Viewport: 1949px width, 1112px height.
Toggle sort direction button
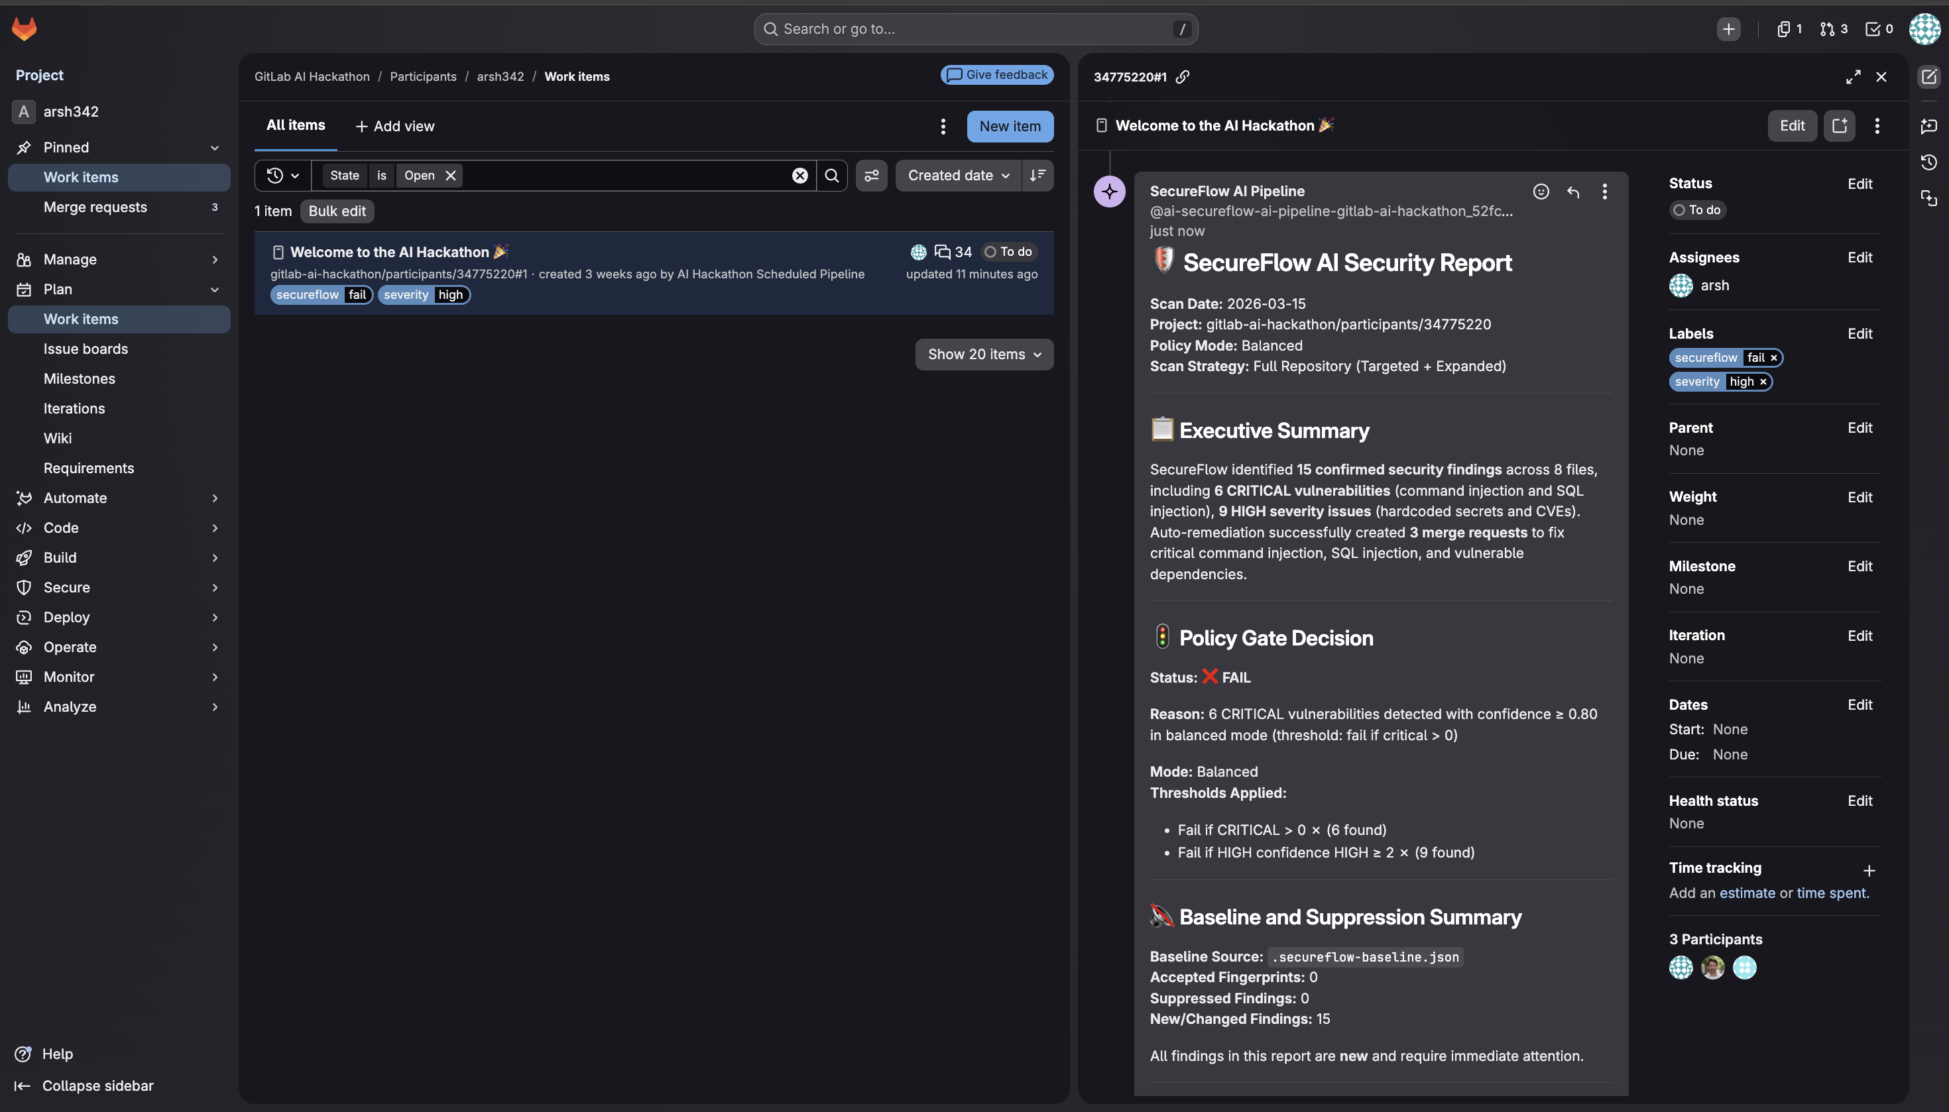coord(1037,176)
